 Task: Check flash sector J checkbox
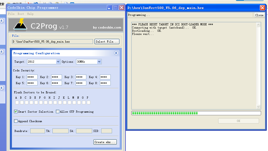[x=60, y=102]
